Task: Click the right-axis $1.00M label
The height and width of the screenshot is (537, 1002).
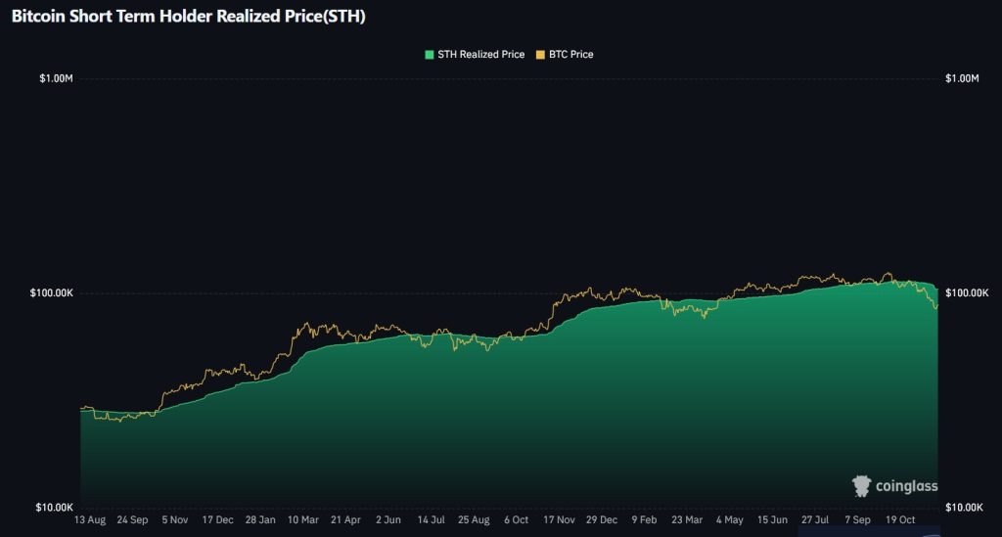Action: pyautogui.click(x=965, y=78)
